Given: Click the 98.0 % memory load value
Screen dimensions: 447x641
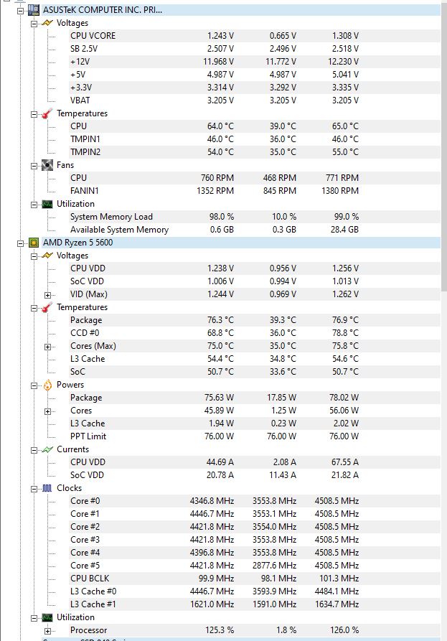Looking at the screenshot, I should pyautogui.click(x=222, y=217).
